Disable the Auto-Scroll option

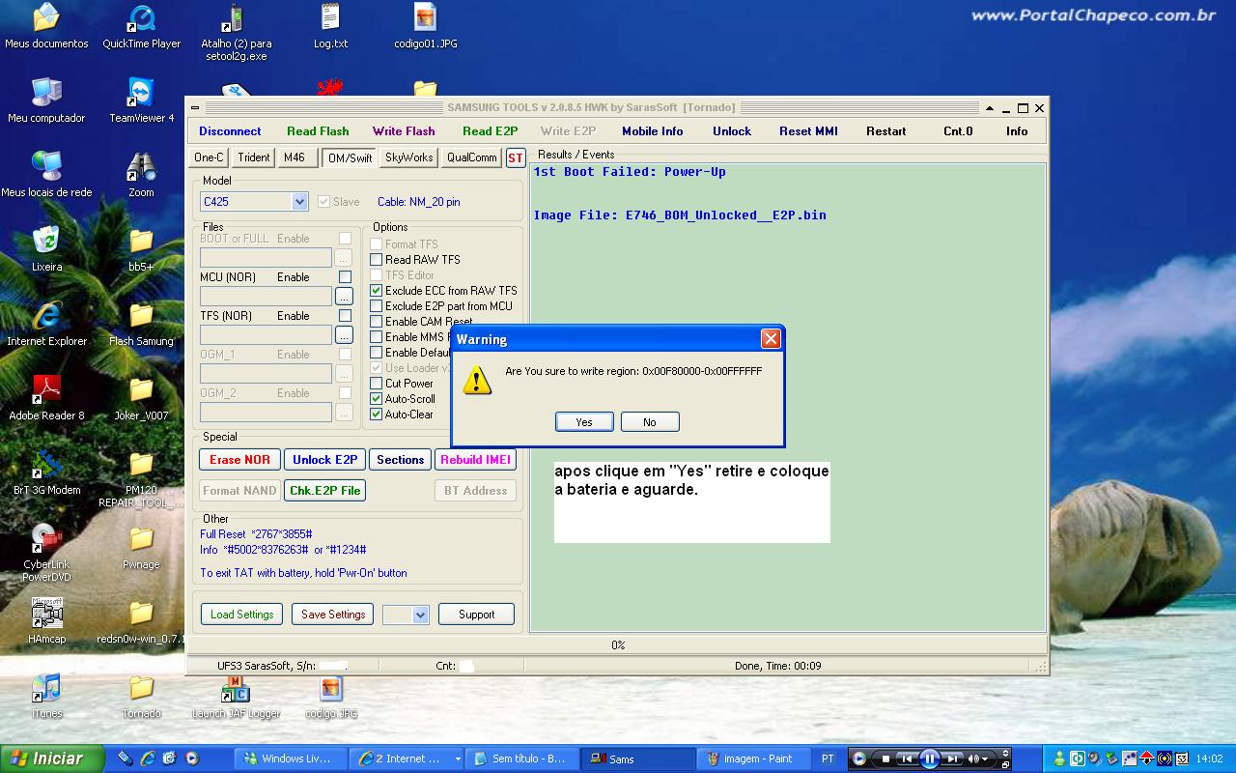[x=377, y=399]
